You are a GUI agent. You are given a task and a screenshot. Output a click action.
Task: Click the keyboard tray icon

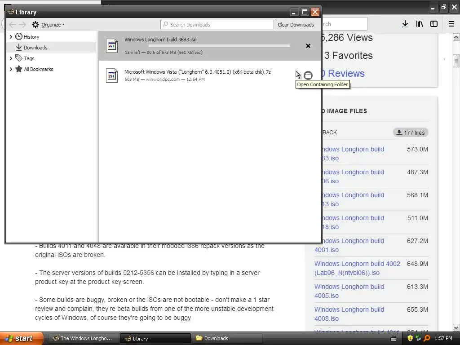394,339
